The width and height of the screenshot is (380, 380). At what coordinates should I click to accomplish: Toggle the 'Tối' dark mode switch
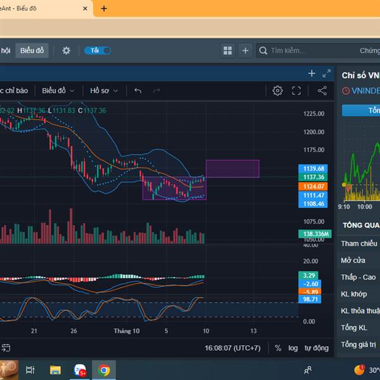tap(98, 51)
